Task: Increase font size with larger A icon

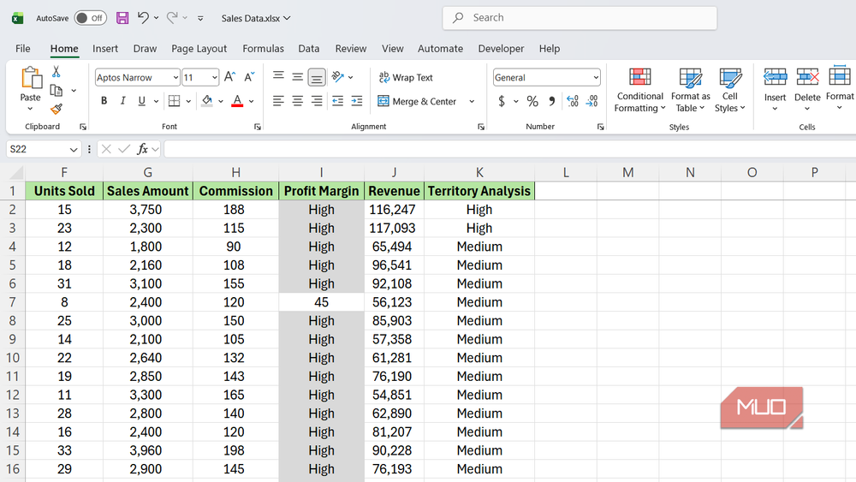Action: tap(229, 77)
